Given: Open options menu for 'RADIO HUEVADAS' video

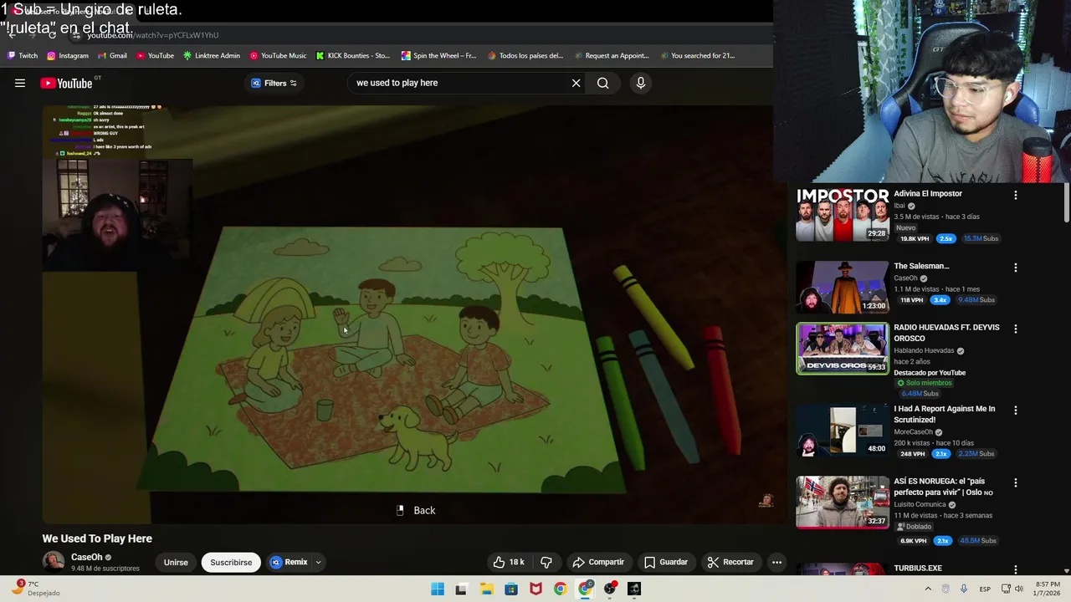Looking at the screenshot, I should pos(1016,329).
